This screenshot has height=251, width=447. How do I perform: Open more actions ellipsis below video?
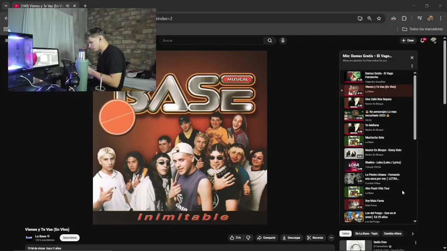[x=331, y=238]
